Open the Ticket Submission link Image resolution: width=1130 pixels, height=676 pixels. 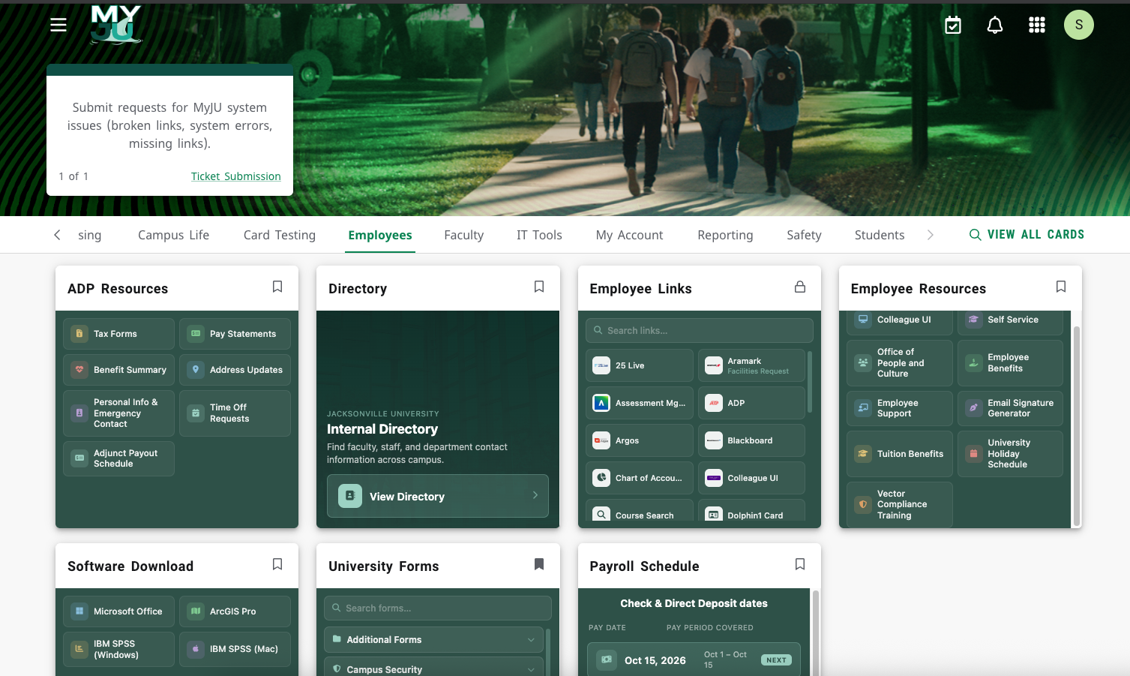236,176
